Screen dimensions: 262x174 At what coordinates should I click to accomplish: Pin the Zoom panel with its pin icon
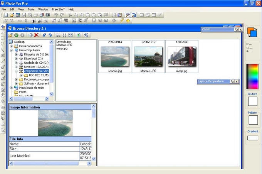[x=236, y=29]
